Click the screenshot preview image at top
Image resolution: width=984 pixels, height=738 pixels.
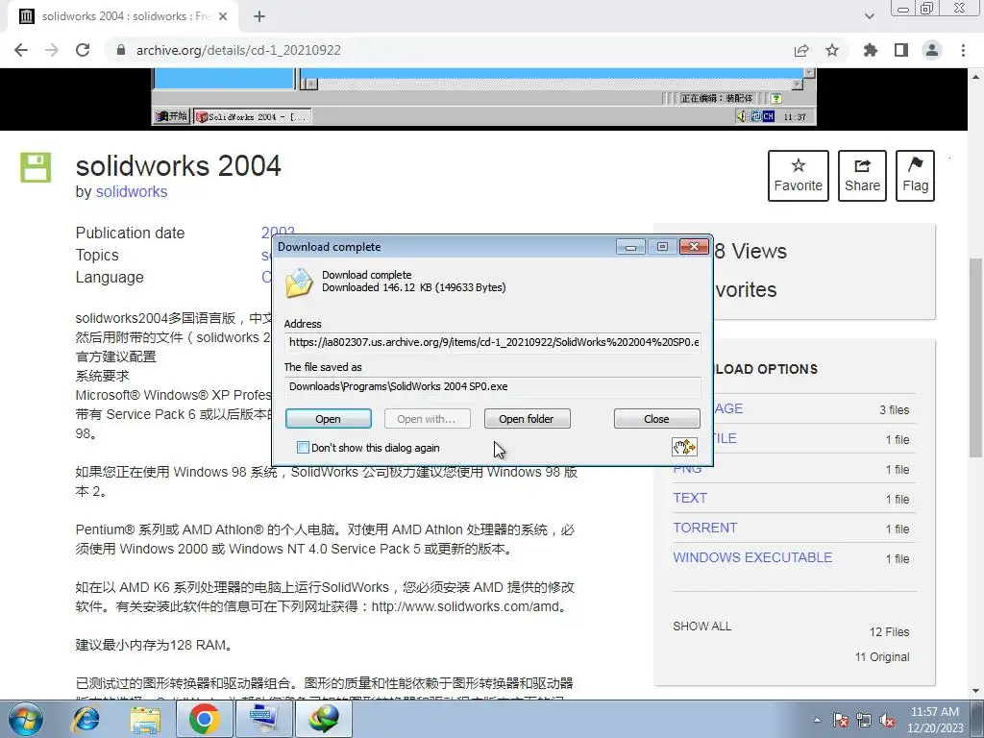pyautogui.click(x=484, y=97)
